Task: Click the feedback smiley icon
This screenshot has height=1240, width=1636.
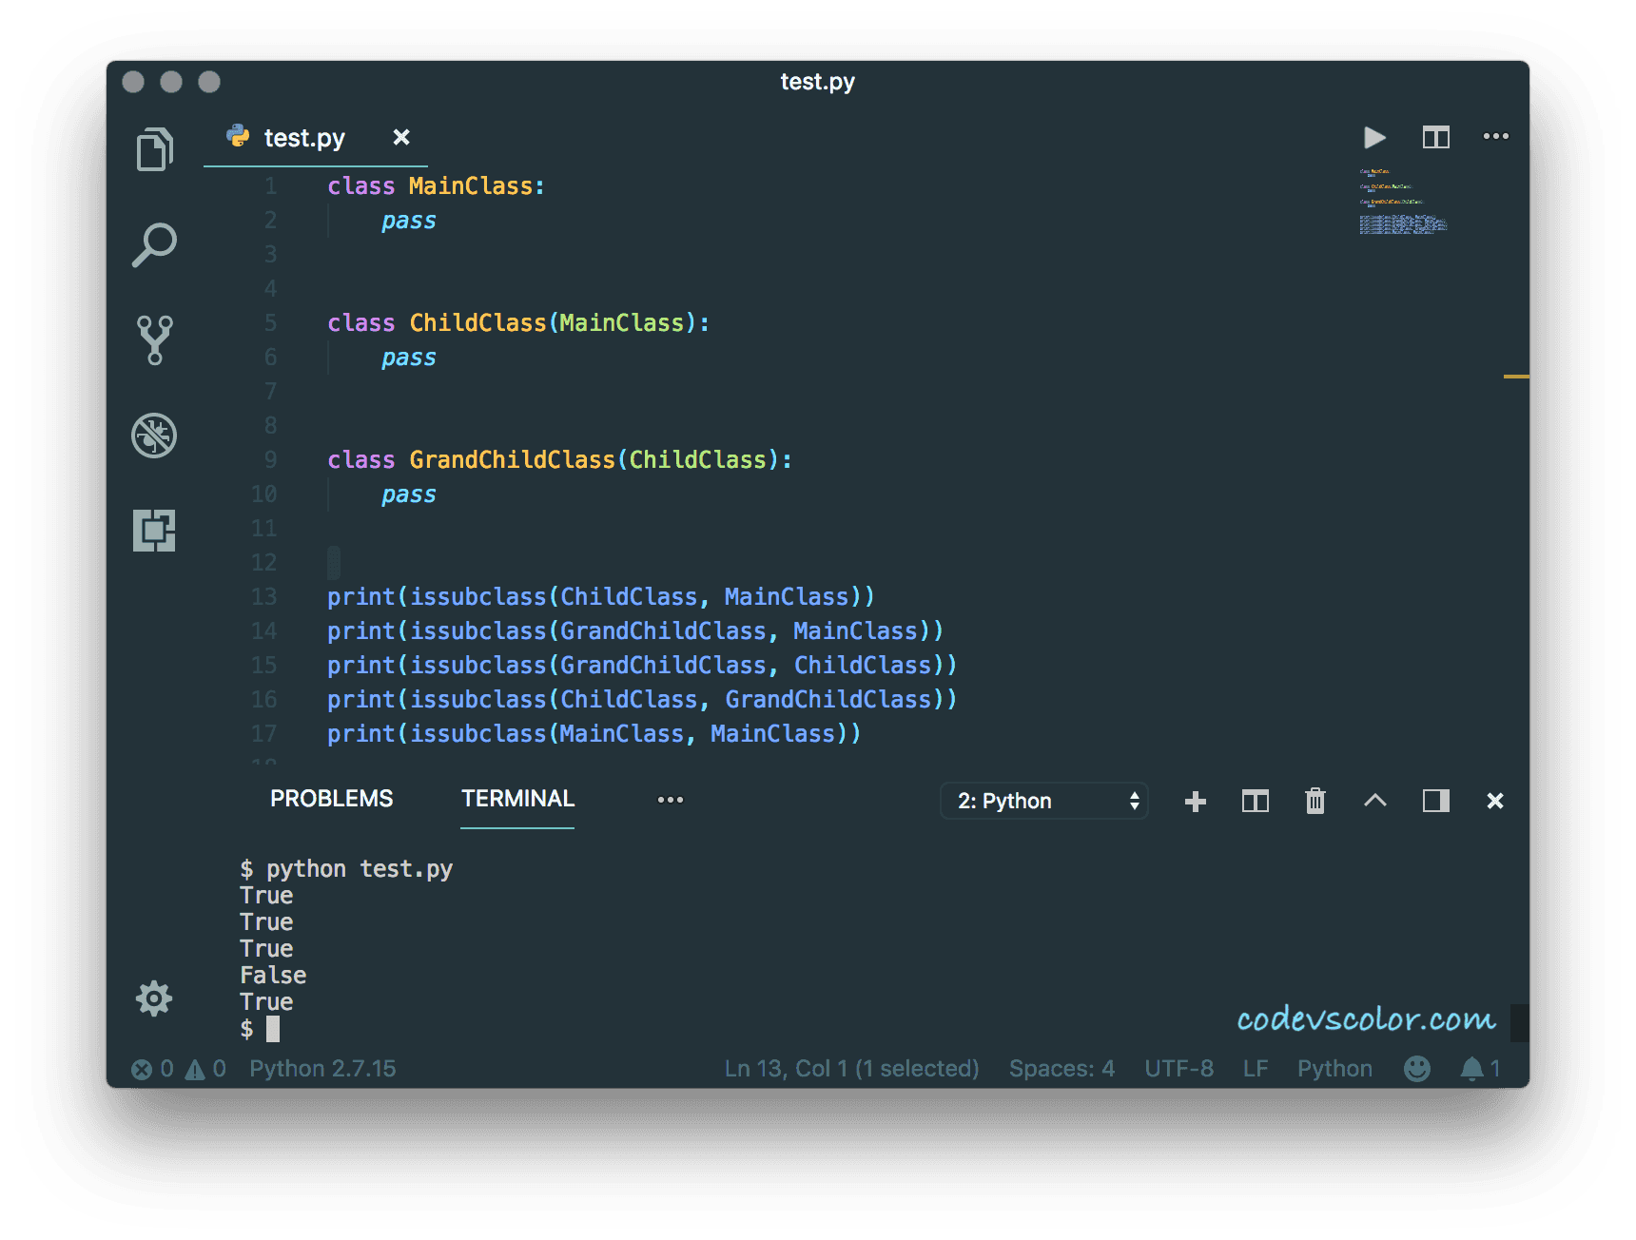Action: click(x=1417, y=1069)
